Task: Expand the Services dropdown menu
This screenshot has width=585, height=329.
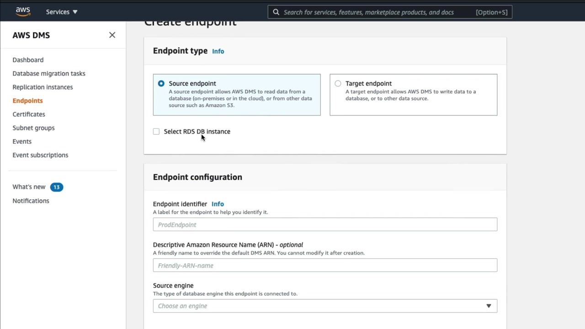Action: pyautogui.click(x=62, y=12)
